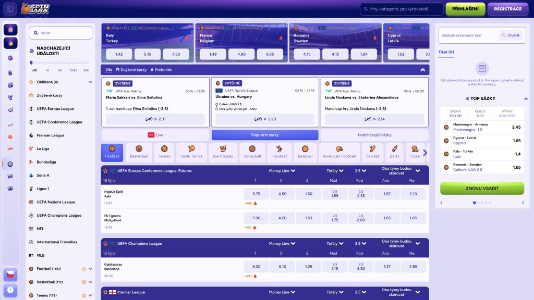534x300 pixels.
Task: Set upcoming events slider to 48H
Action: (86, 70)
